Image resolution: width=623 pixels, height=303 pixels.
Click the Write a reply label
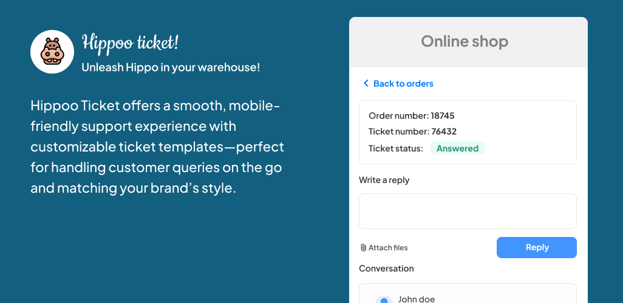[x=384, y=180]
